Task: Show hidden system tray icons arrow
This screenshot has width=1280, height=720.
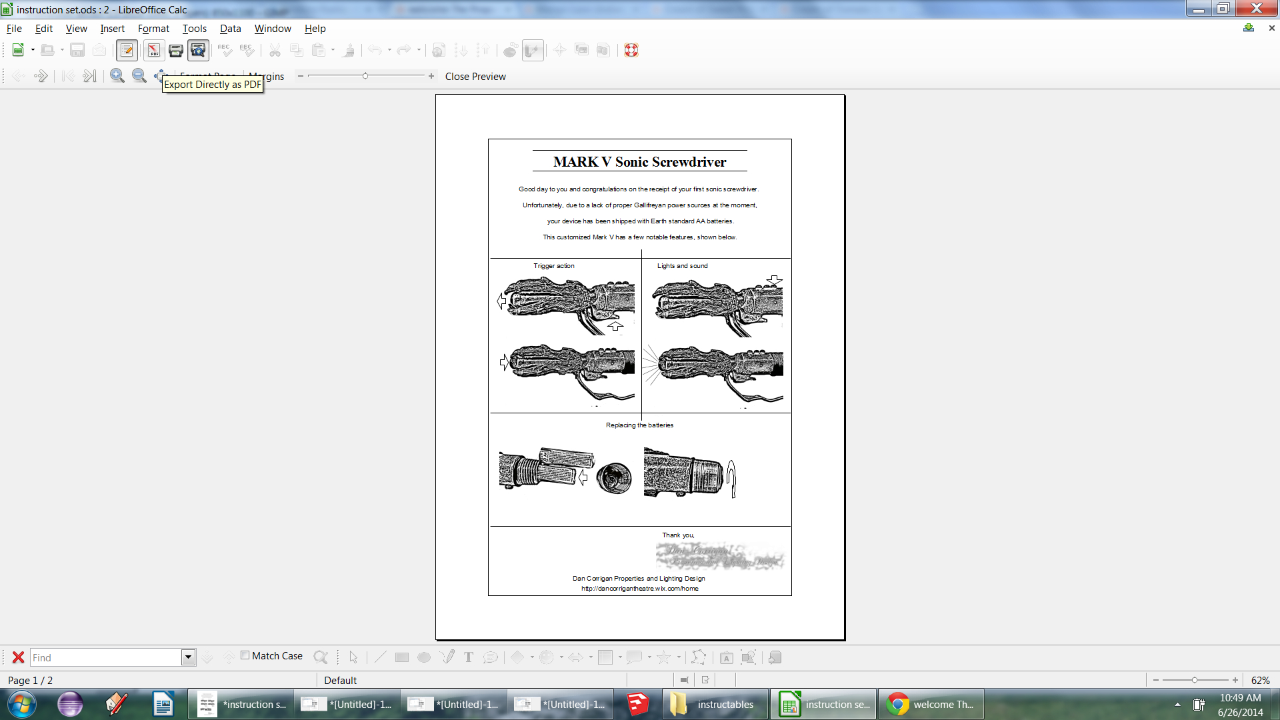Action: (x=1177, y=705)
